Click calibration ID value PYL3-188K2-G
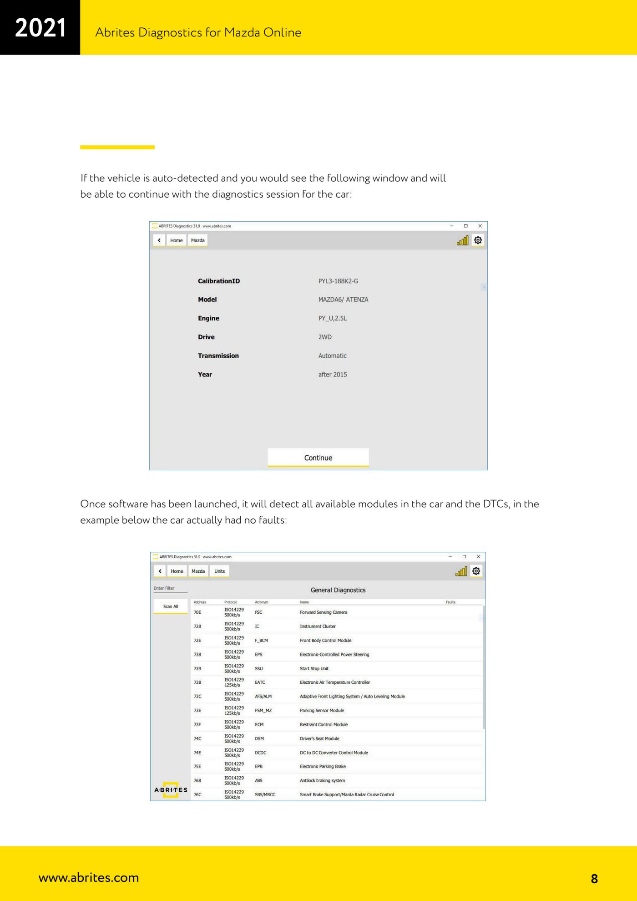This screenshot has width=637, height=901. point(338,281)
